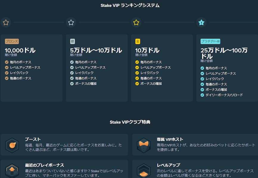
Task: Click the 5万ドル〜10万ドル silver amount
Action: coord(96,50)
